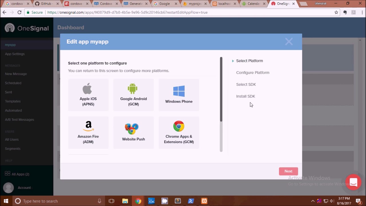Open Sublime Text from the taskbar
366x206 pixels.
click(178, 201)
